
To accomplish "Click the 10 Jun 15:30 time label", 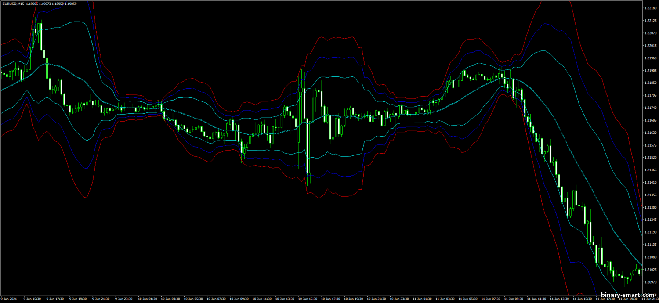I will (x=308, y=299).
